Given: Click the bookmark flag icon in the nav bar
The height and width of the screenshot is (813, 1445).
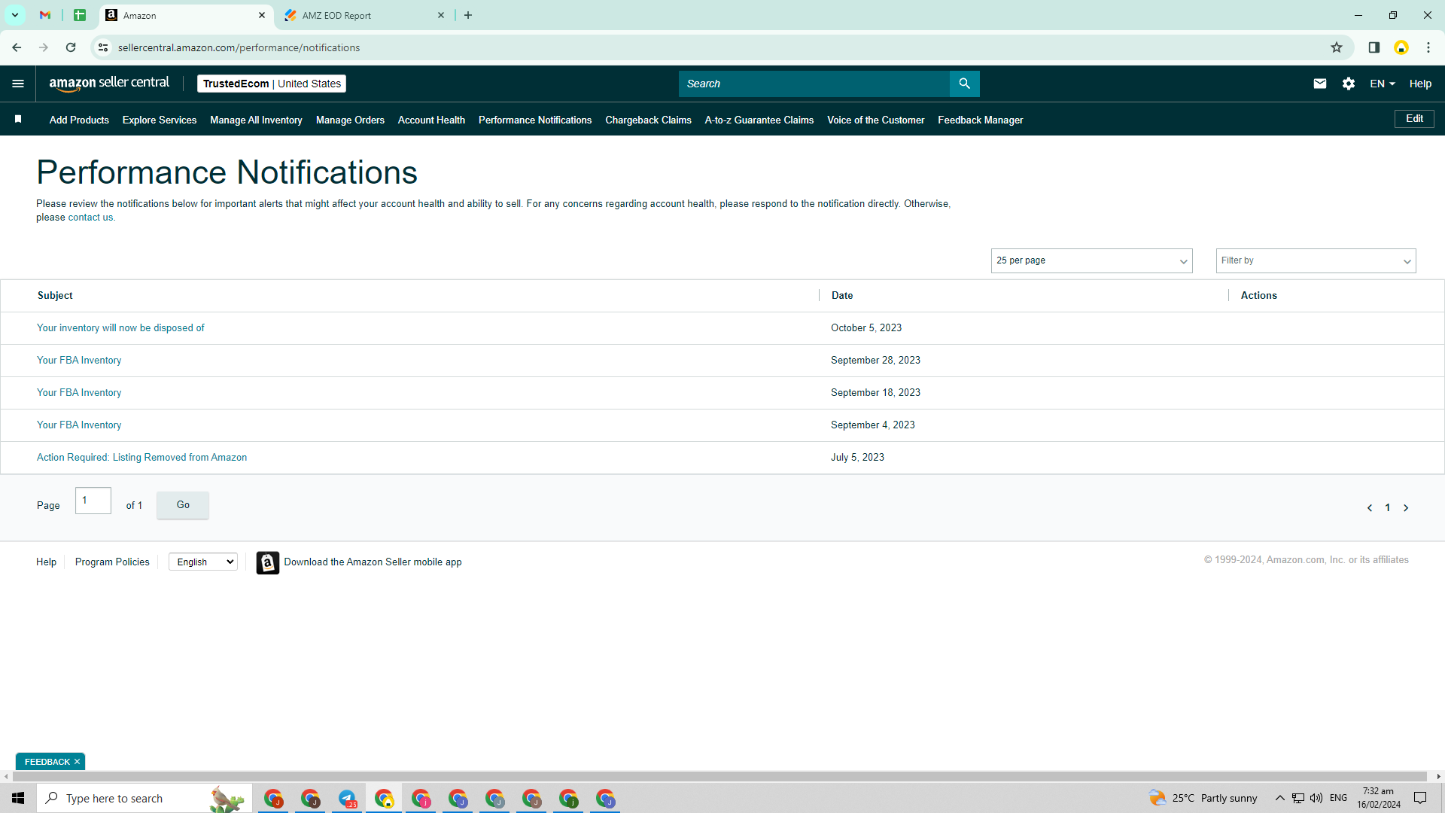Looking at the screenshot, I should point(18,119).
